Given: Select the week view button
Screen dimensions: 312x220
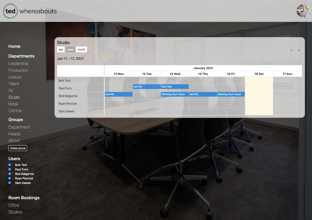Looking at the screenshot, I should click(70, 50).
